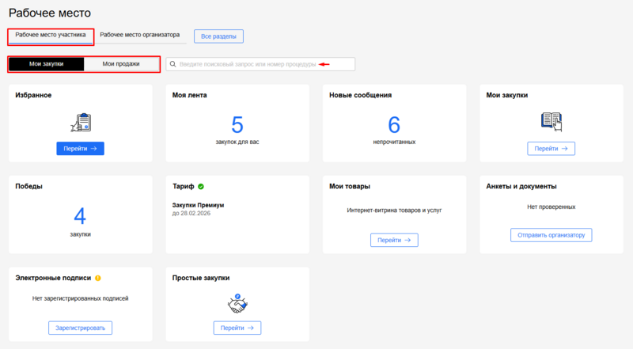
Task: Open Все разделы button
Action: (218, 36)
